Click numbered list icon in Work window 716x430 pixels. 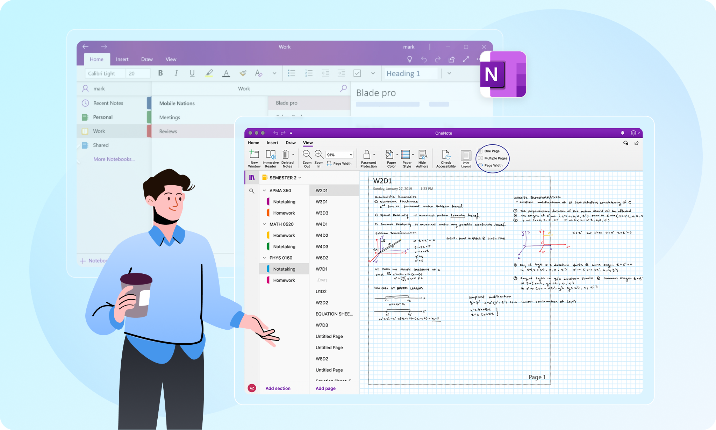point(309,73)
